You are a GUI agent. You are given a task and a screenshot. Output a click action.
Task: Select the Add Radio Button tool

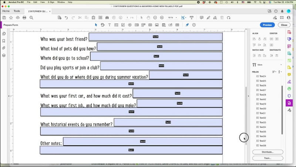click(x=130, y=25)
